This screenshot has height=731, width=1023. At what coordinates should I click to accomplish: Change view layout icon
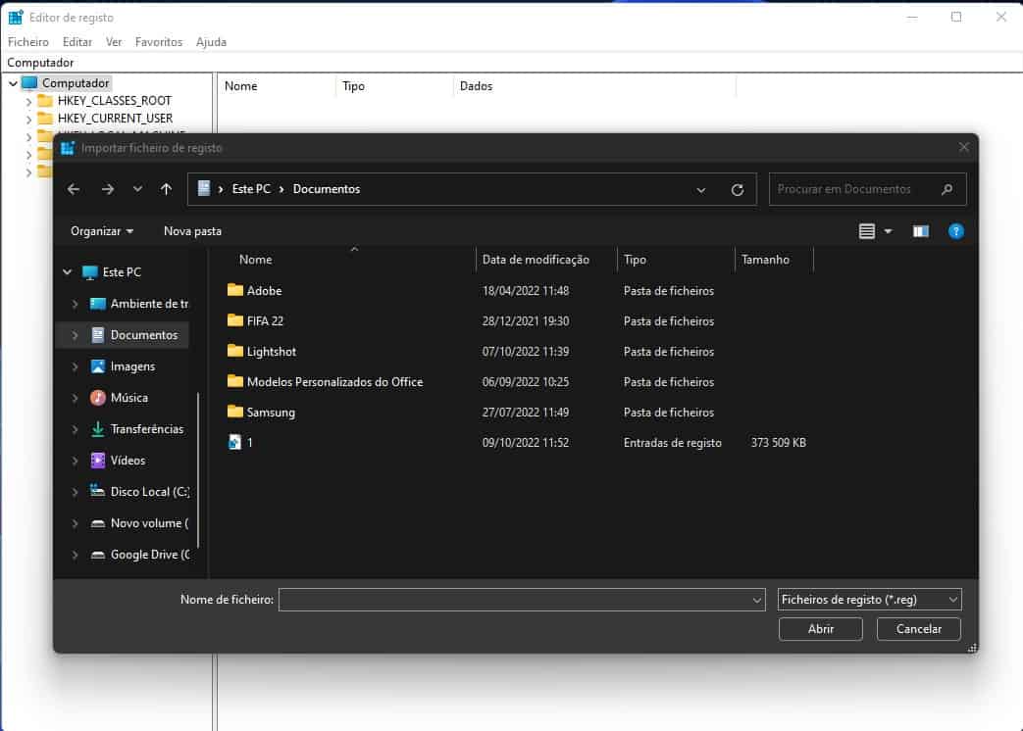click(866, 231)
